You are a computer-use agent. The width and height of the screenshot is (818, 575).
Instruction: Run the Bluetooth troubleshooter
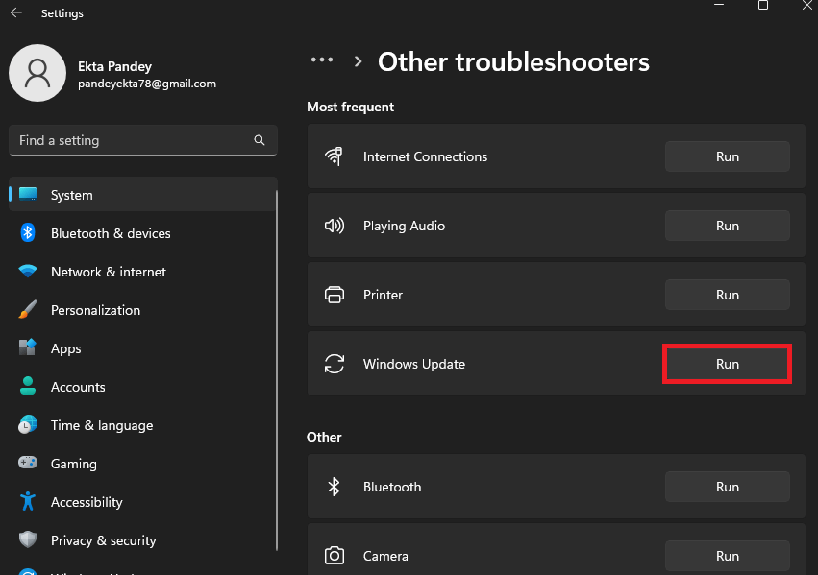(727, 487)
